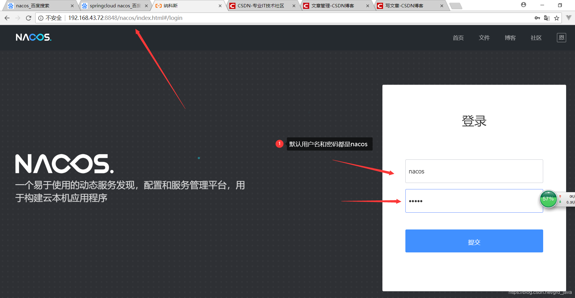Close the 写文章-CSDN博客 tab

pos(442,6)
